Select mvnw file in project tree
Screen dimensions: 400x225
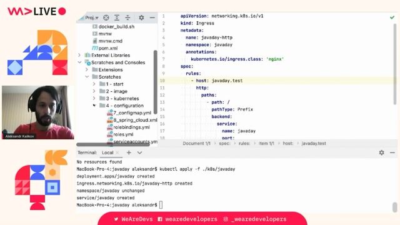105,34
